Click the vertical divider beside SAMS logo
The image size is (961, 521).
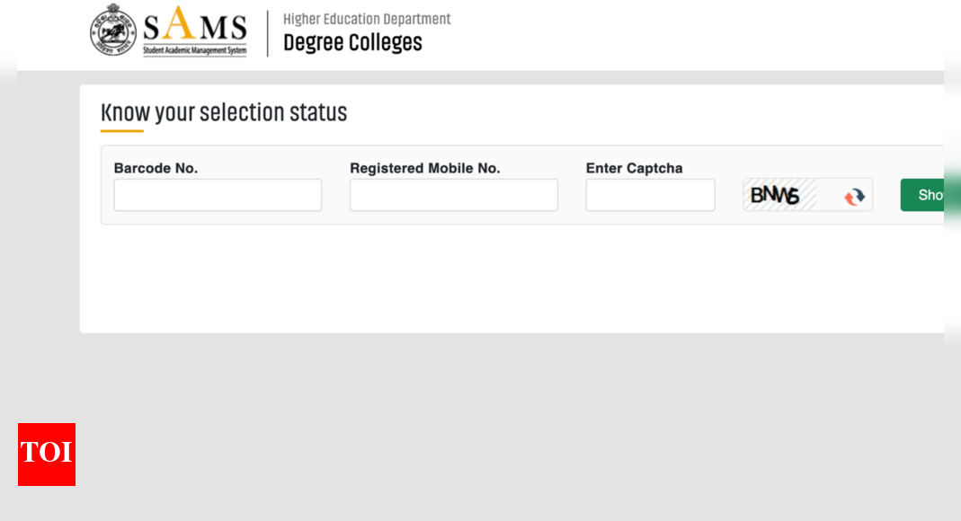[267, 33]
